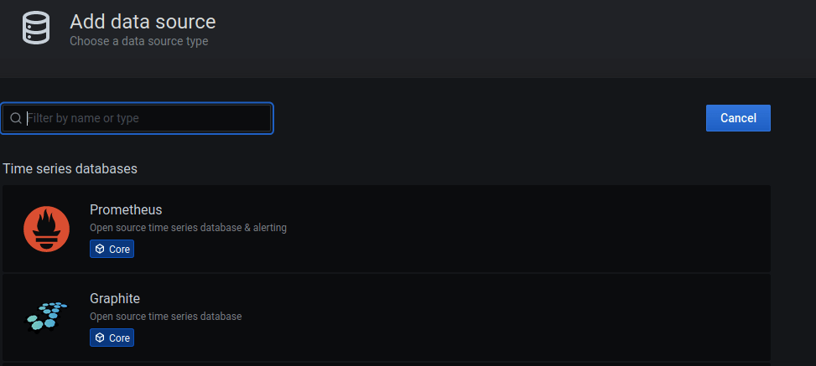Select the Prometheus flame logo
The width and height of the screenshot is (816, 366).
coord(46,229)
